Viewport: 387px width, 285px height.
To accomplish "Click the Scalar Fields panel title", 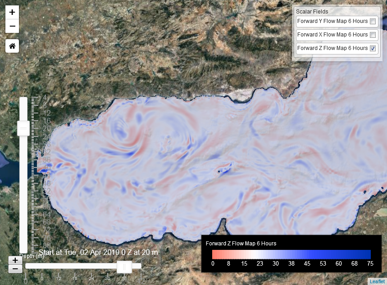I will pyautogui.click(x=312, y=12).
